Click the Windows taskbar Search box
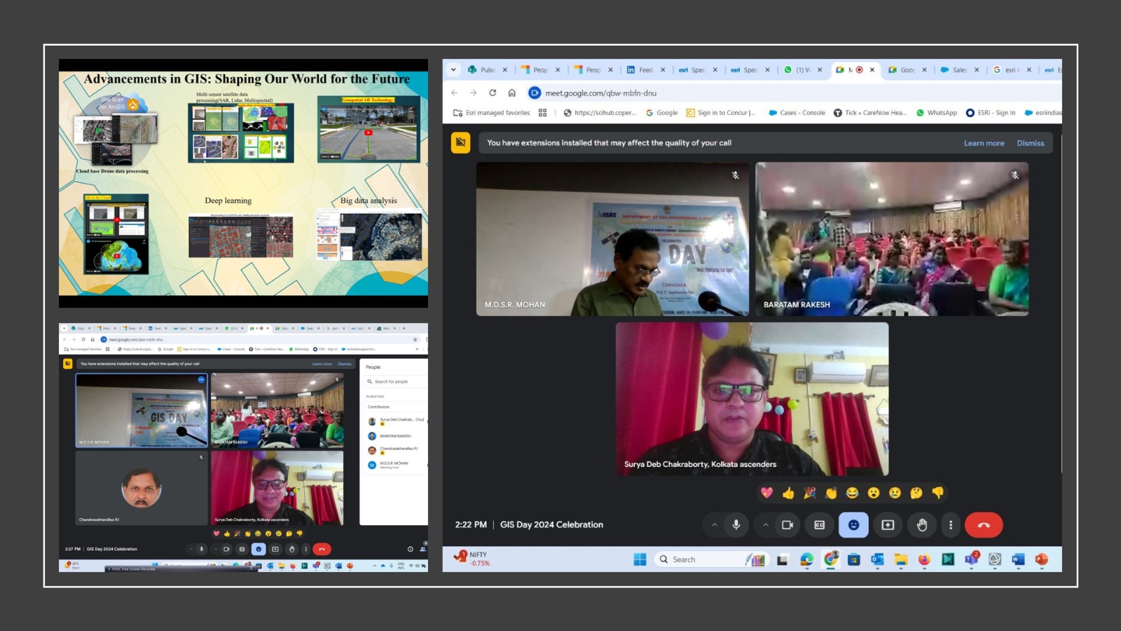 click(x=697, y=559)
